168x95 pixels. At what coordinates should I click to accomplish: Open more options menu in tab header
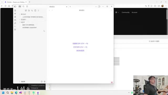point(111,10)
